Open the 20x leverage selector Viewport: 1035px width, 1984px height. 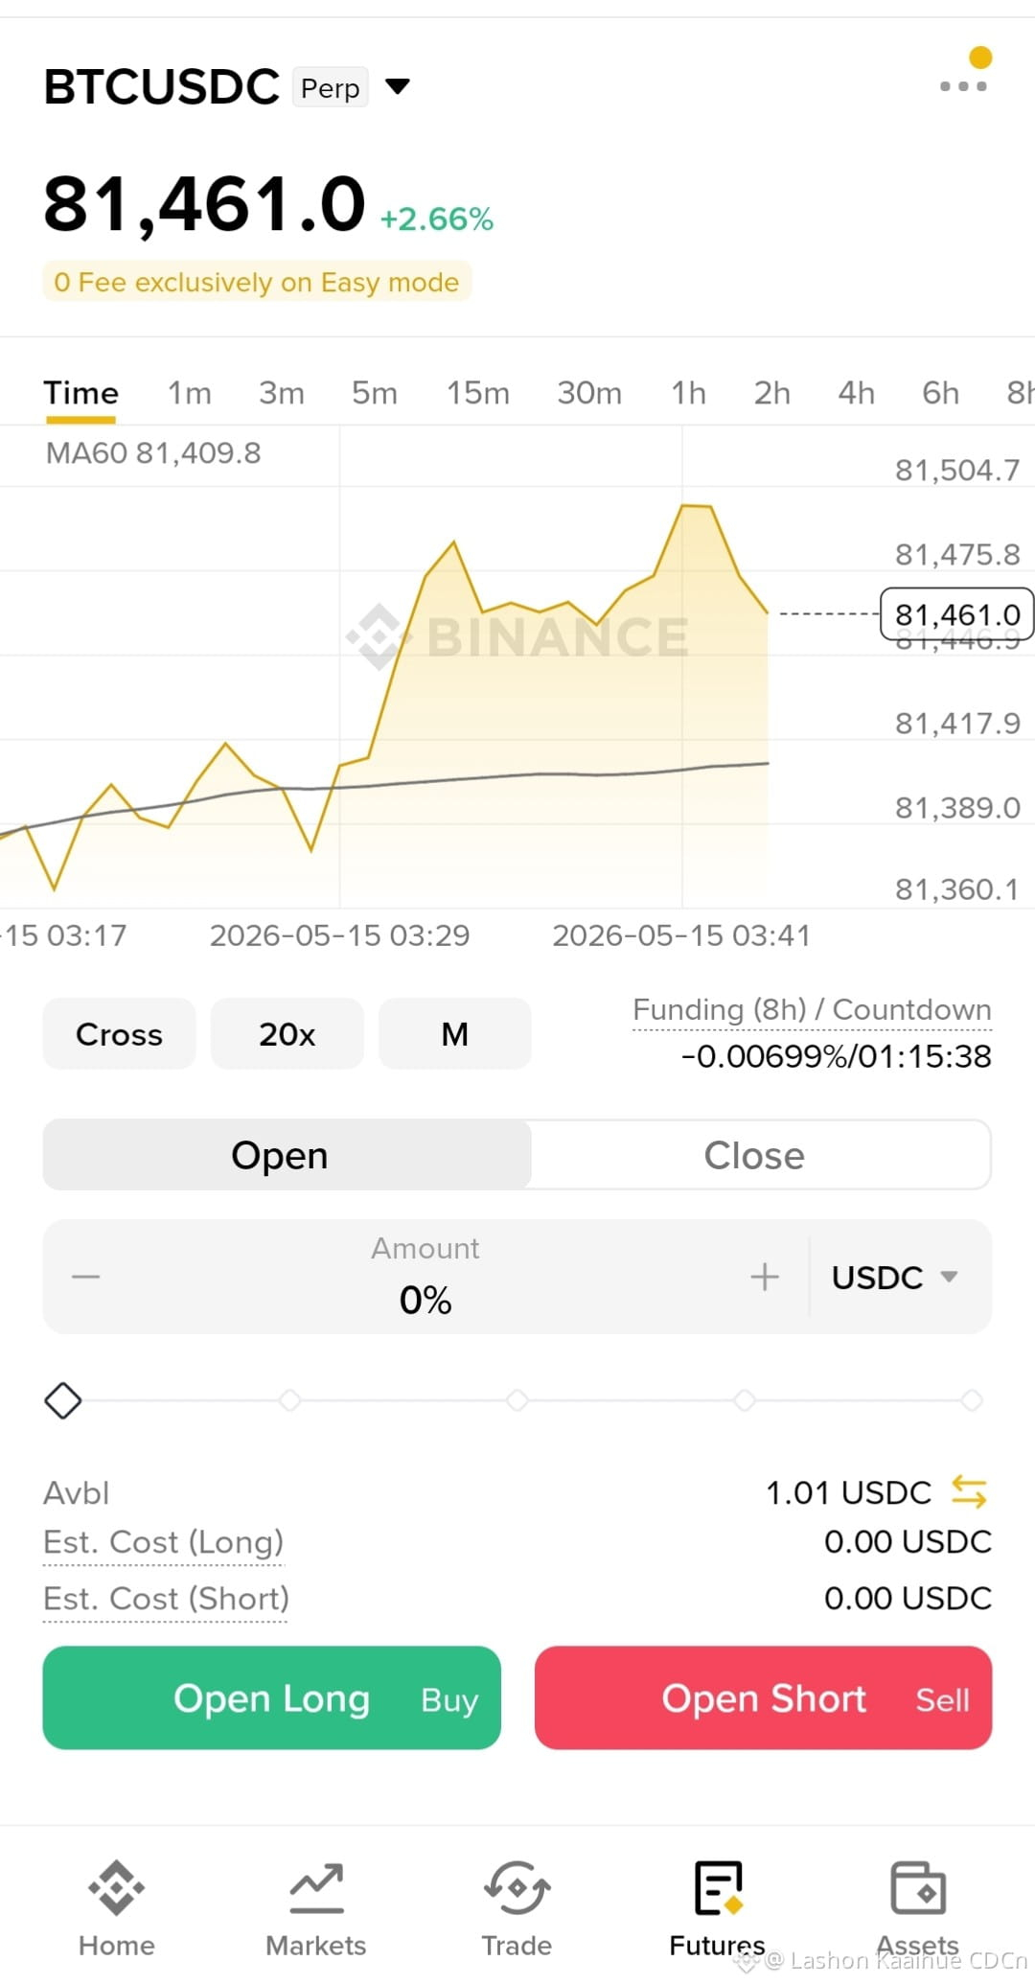click(x=287, y=1034)
